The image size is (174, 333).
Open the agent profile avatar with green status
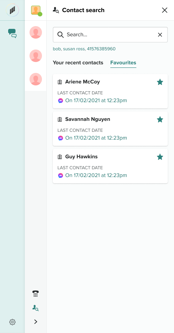tap(37, 11)
